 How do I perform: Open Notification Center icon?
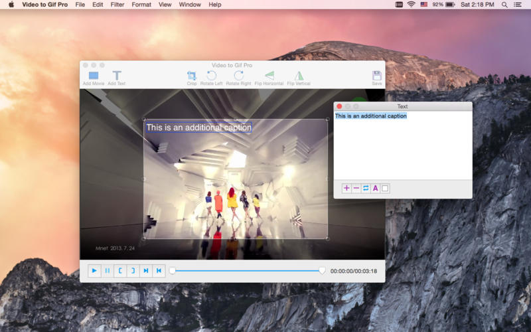tap(518, 5)
